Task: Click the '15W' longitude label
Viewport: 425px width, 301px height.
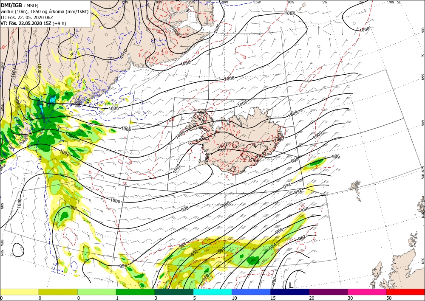Action: click(257, 2)
